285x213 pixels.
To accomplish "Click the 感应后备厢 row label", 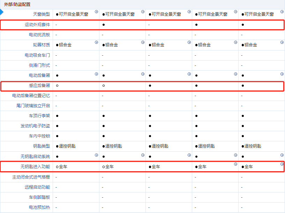I will pyautogui.click(x=39, y=85).
